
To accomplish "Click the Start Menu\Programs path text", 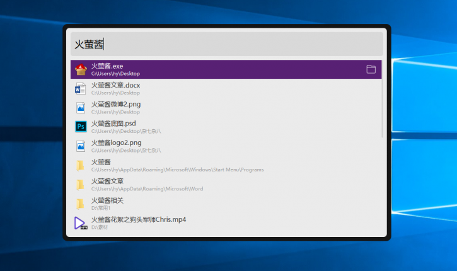I will (178, 170).
